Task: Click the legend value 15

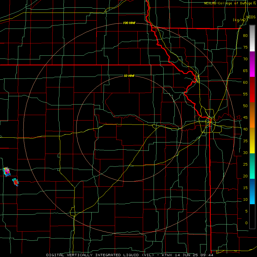Action: (x=245, y=188)
